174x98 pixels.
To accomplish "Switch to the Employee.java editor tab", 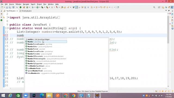I will 26,11.
